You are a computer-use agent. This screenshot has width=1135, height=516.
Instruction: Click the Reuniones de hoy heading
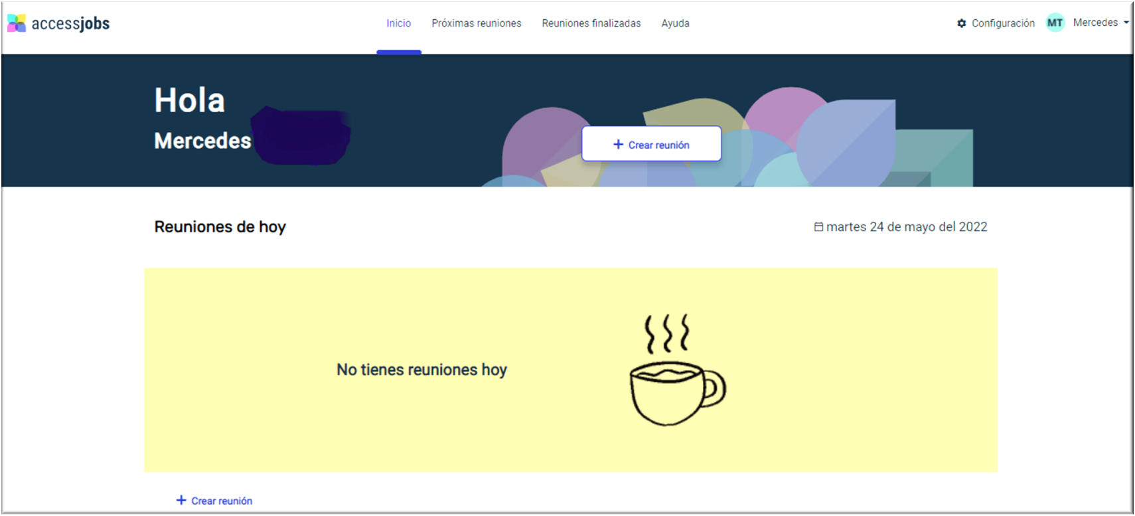[220, 227]
